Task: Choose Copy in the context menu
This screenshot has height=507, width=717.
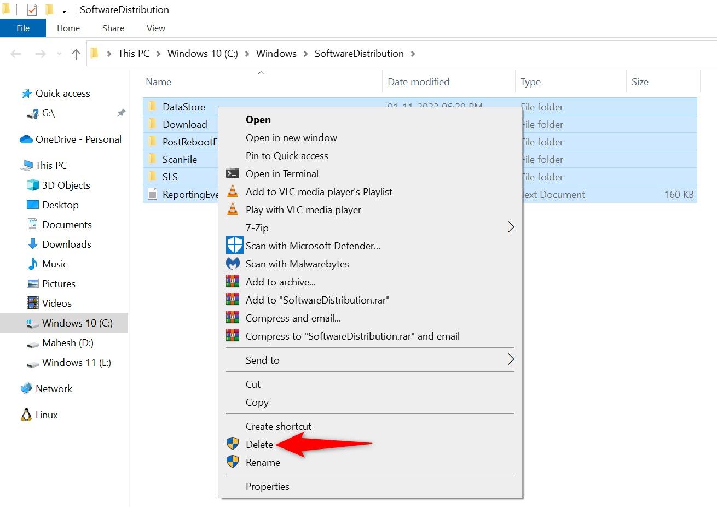Action: (x=257, y=403)
